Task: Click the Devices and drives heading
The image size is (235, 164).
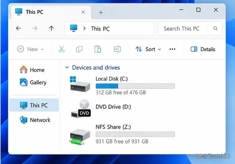Action: pos(96,67)
